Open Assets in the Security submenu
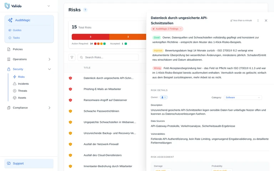274x171 pixels. [22, 98]
